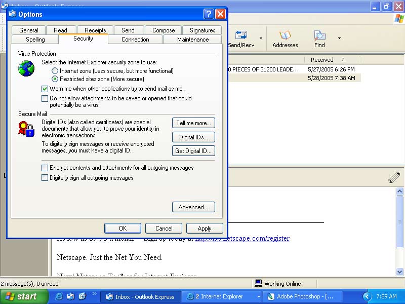This screenshot has height=304, width=405.
Task: Switch to the Read tab
Action: (x=60, y=30)
